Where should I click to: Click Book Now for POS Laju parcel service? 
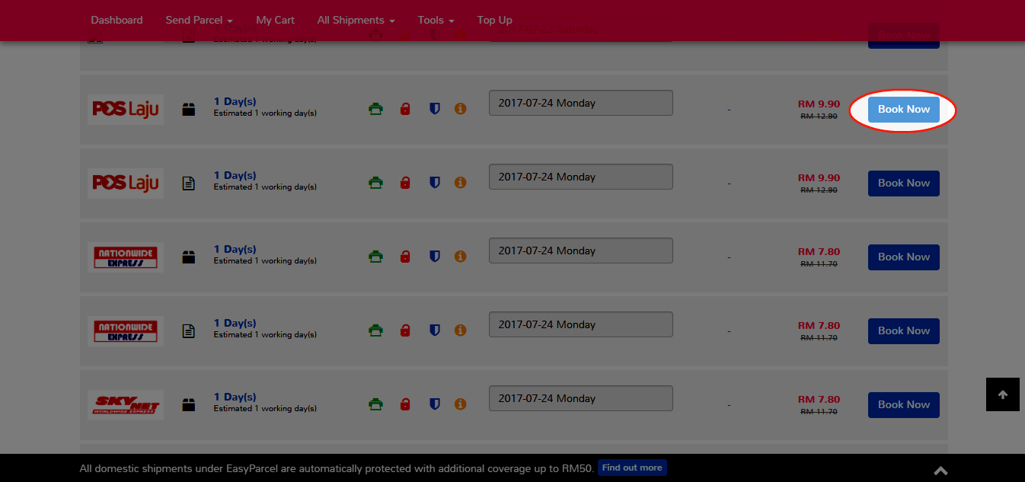coord(904,110)
